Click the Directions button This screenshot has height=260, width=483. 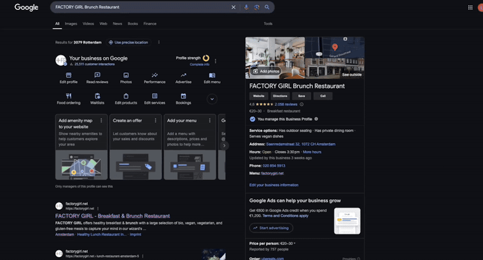(x=280, y=96)
